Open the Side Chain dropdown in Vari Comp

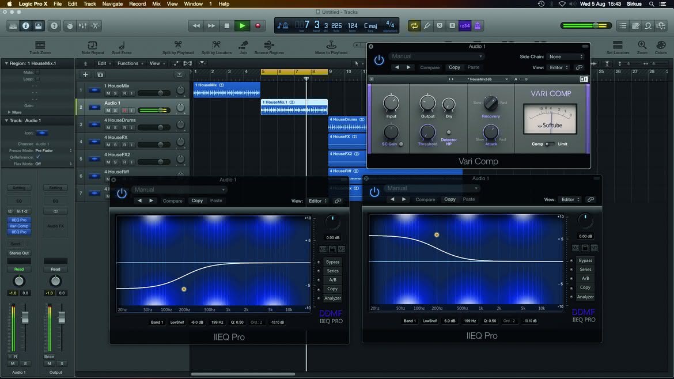pos(566,56)
